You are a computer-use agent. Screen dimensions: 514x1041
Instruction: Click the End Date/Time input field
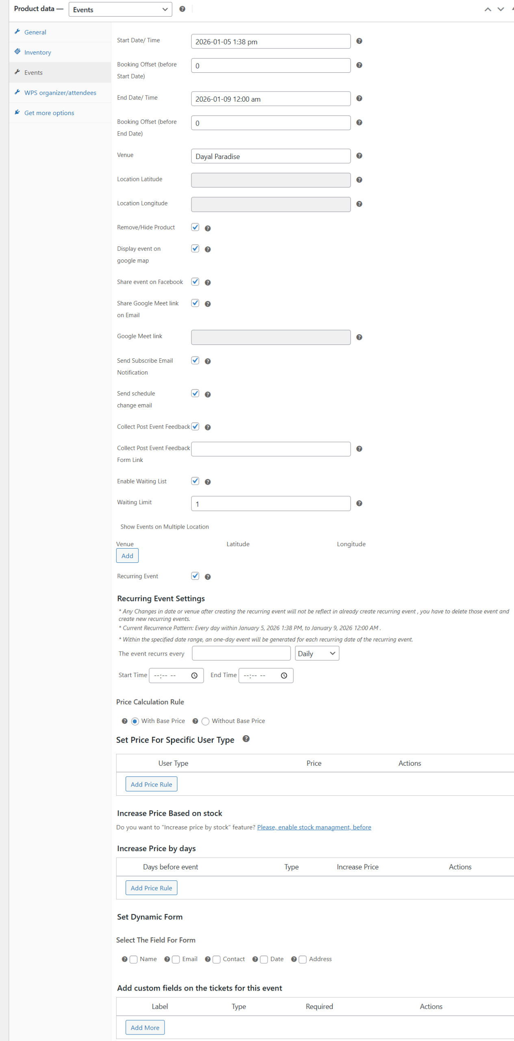click(x=271, y=99)
